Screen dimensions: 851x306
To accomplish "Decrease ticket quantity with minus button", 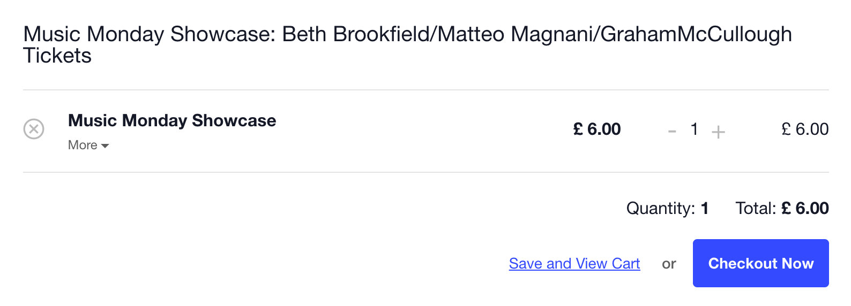I will click(x=672, y=131).
